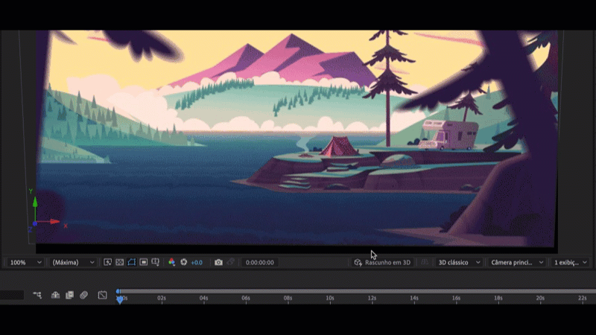Open the 100% magnification dropdown

click(25, 262)
